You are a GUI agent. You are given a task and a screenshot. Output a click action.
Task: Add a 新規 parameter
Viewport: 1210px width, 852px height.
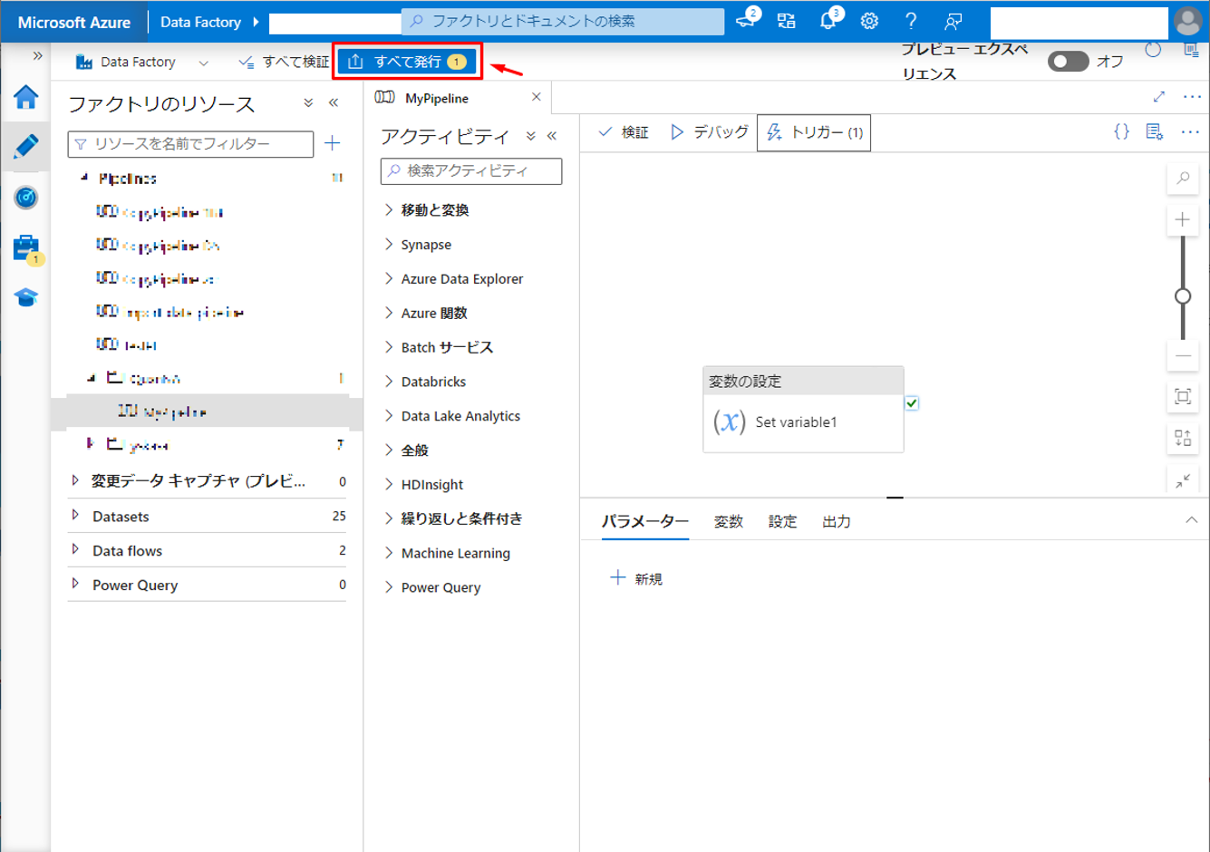pos(636,578)
